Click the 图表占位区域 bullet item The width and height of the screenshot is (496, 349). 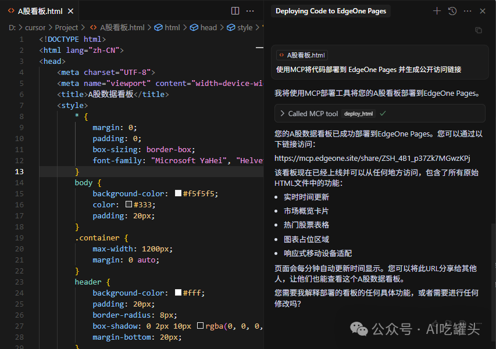click(x=306, y=239)
